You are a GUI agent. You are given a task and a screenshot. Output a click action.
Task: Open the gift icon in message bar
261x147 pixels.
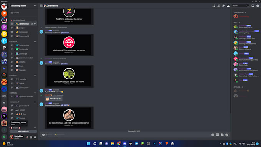213,135
